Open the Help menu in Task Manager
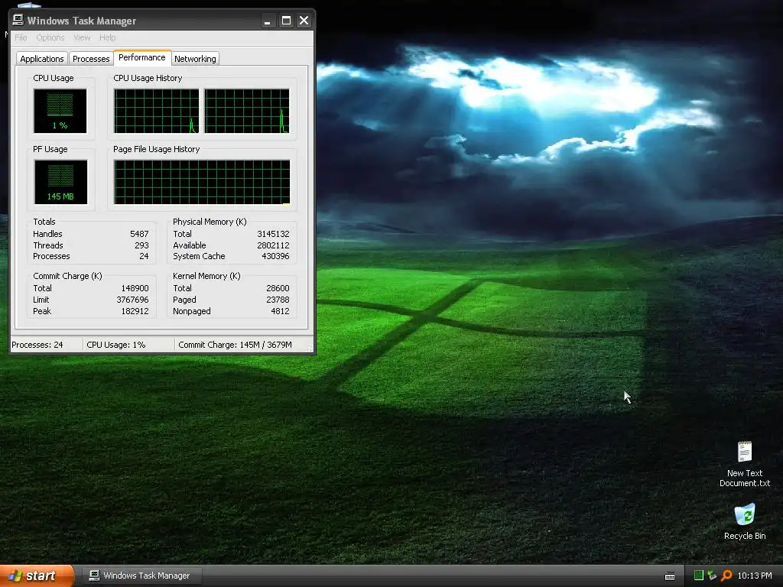This screenshot has height=587, width=783. 107,37
